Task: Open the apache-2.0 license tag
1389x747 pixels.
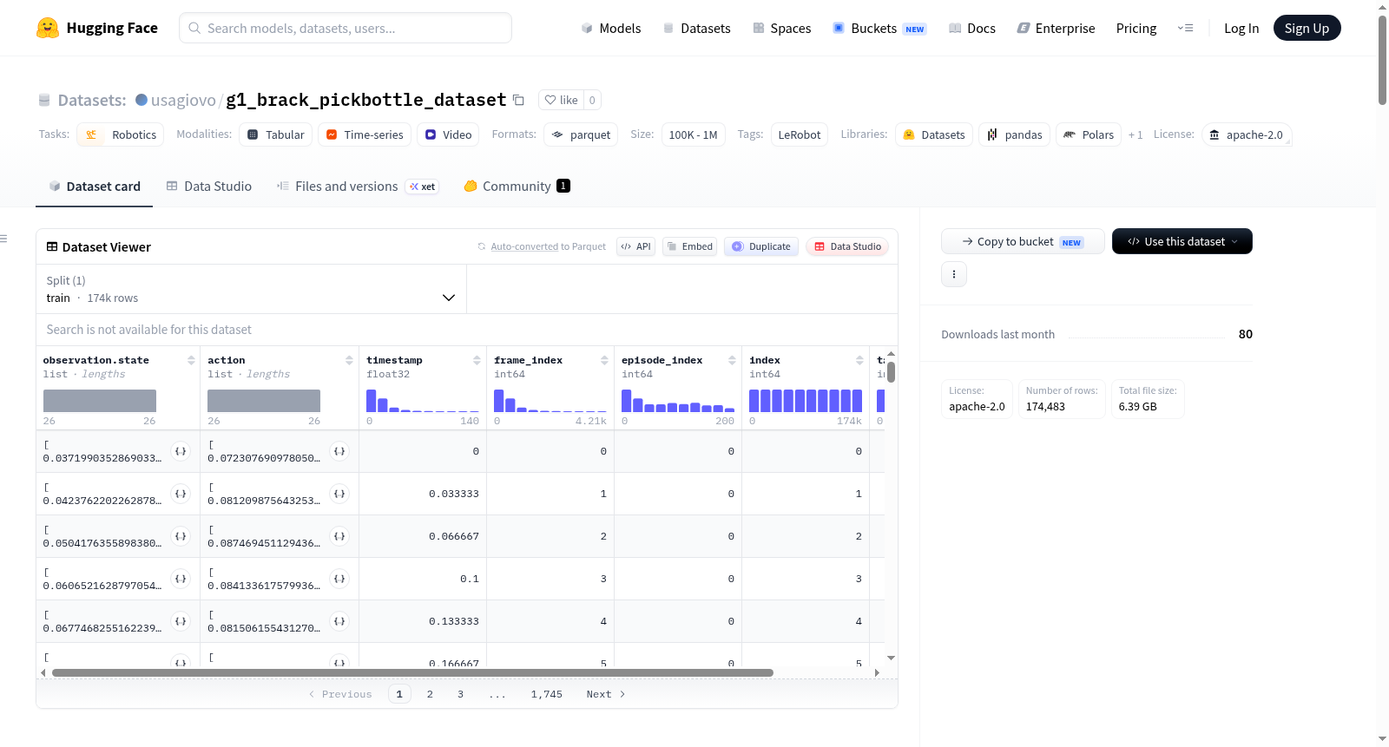Action: pos(1247,134)
